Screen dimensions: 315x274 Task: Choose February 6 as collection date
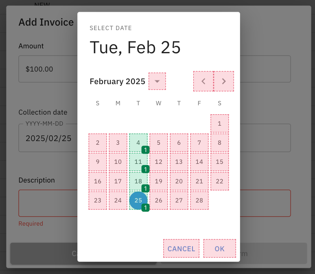(x=179, y=143)
